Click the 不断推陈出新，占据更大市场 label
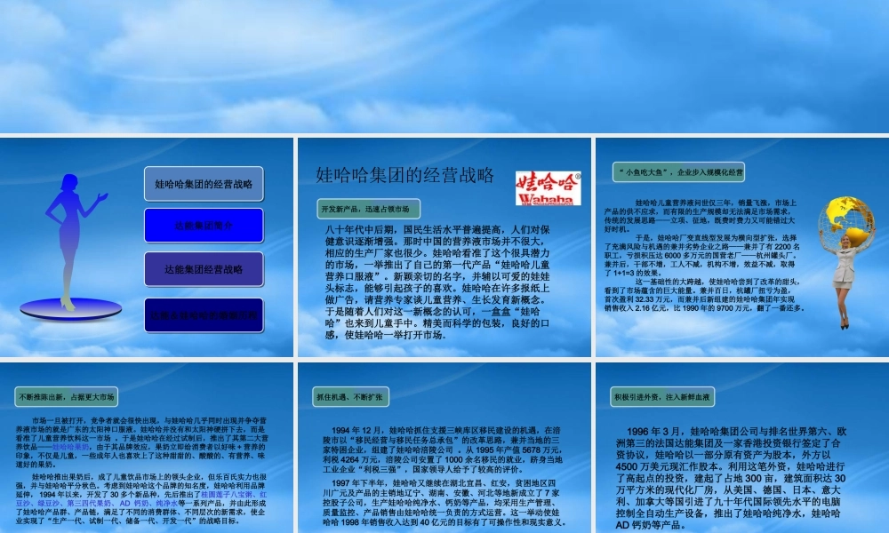This screenshot has width=889, height=533. coord(67,397)
